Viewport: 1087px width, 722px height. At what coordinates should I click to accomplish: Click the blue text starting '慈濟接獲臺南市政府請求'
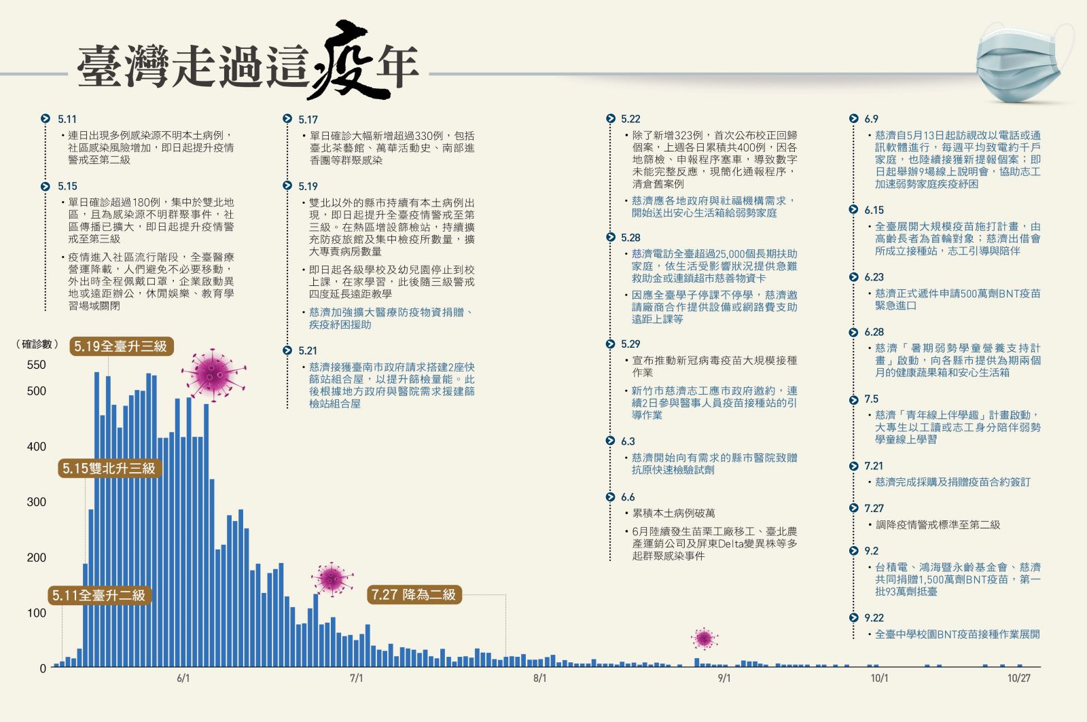[x=392, y=385]
